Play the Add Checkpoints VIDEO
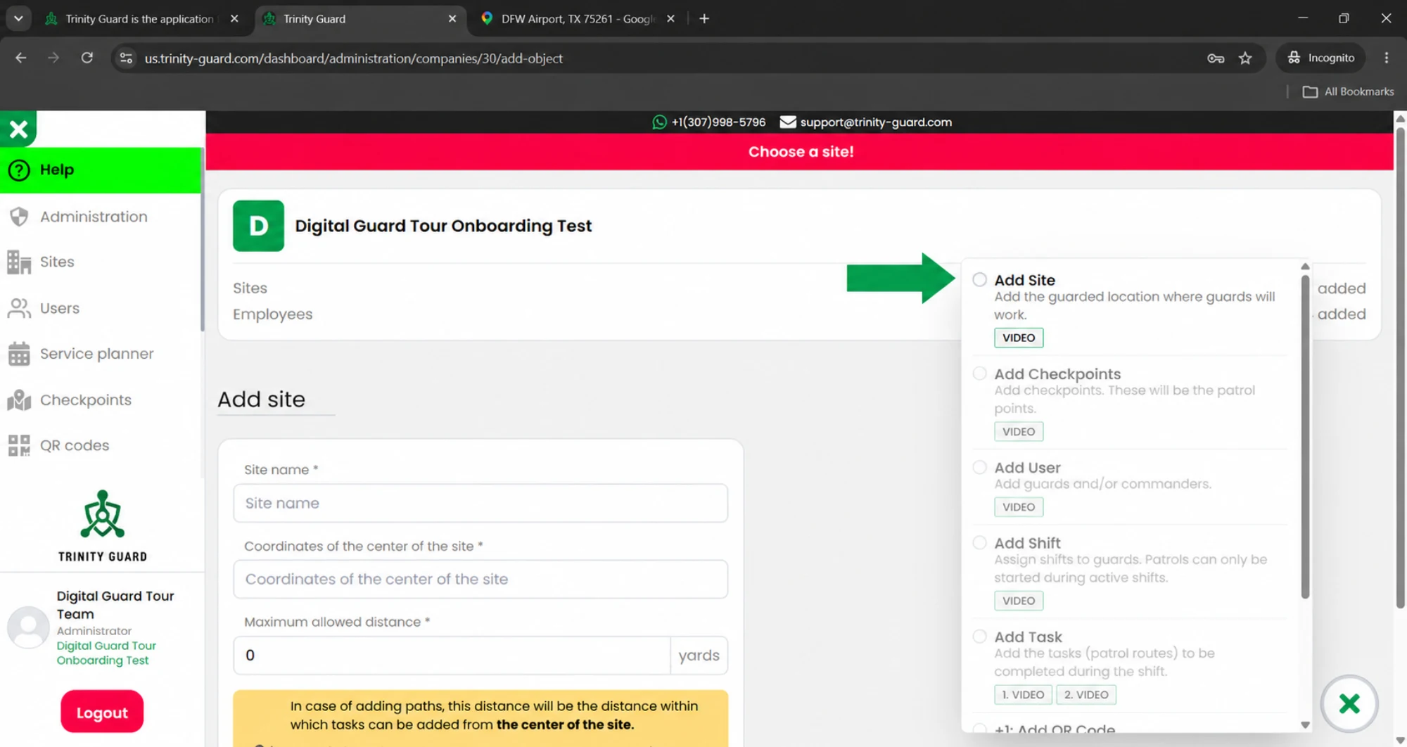The height and width of the screenshot is (747, 1407). [x=1018, y=432]
